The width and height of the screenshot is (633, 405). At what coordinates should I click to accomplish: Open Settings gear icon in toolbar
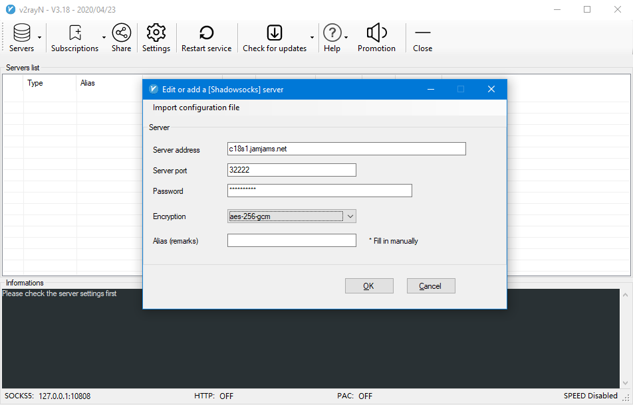coord(156,33)
